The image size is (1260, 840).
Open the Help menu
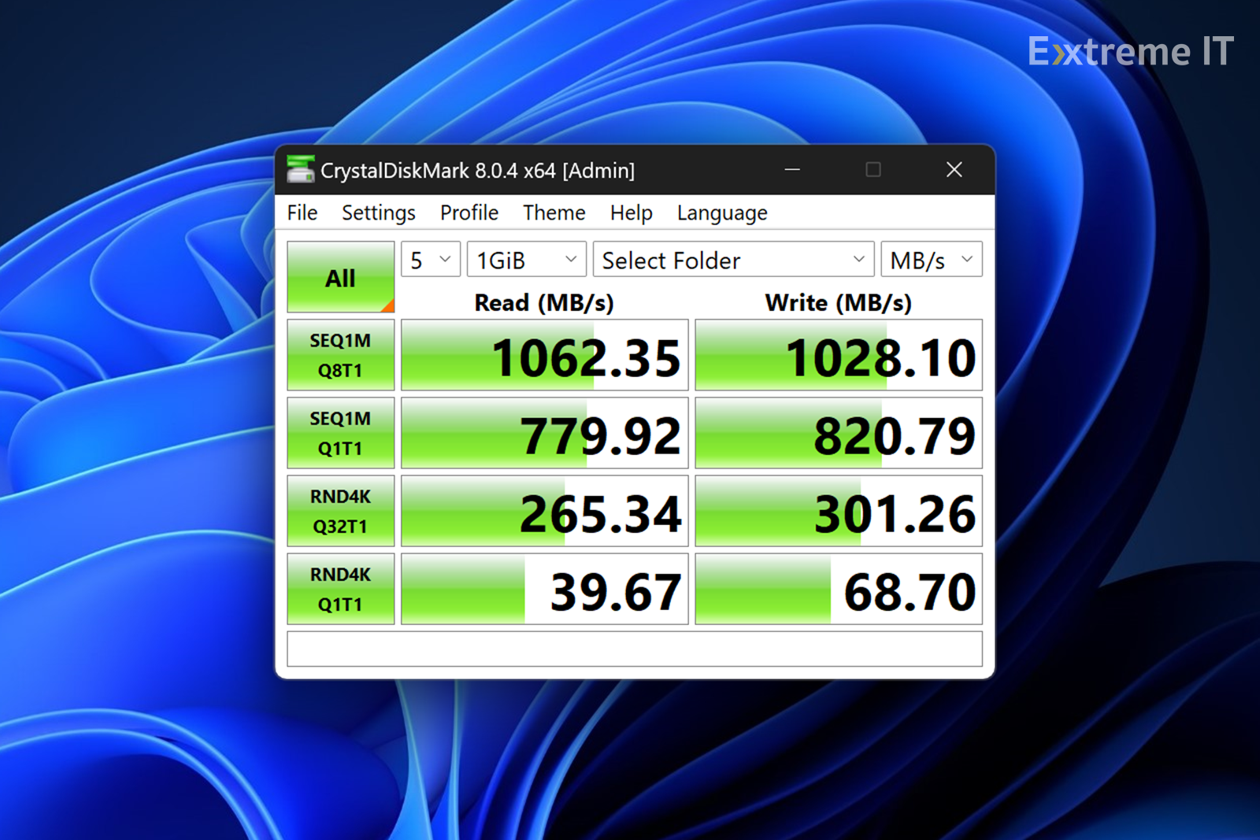(632, 213)
